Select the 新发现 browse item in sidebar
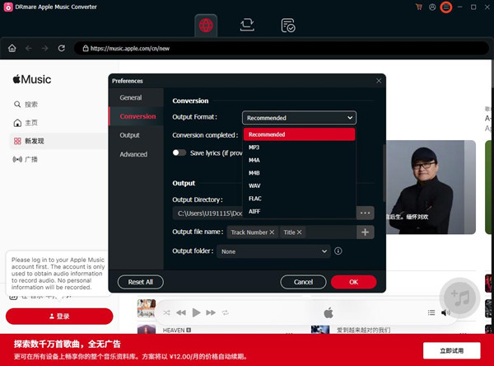 click(58, 141)
